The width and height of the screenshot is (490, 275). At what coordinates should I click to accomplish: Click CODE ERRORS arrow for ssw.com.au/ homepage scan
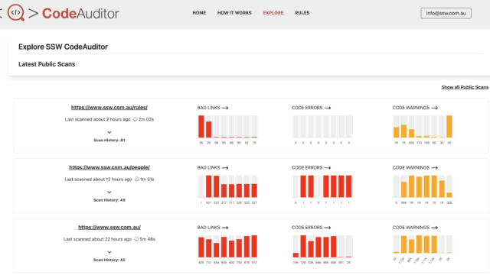coord(328,228)
